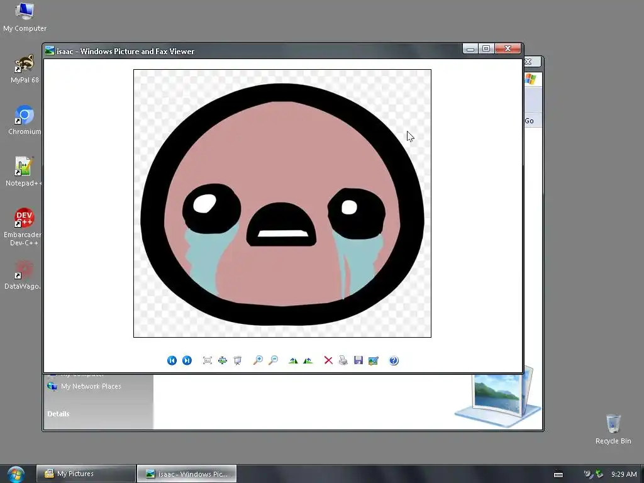Save a copy with floppy icon
Image resolution: width=644 pixels, height=483 pixels.
click(x=358, y=360)
